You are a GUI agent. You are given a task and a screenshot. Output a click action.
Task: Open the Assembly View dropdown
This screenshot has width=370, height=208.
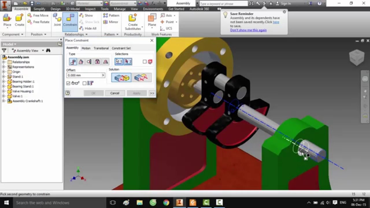pyautogui.click(x=43, y=50)
